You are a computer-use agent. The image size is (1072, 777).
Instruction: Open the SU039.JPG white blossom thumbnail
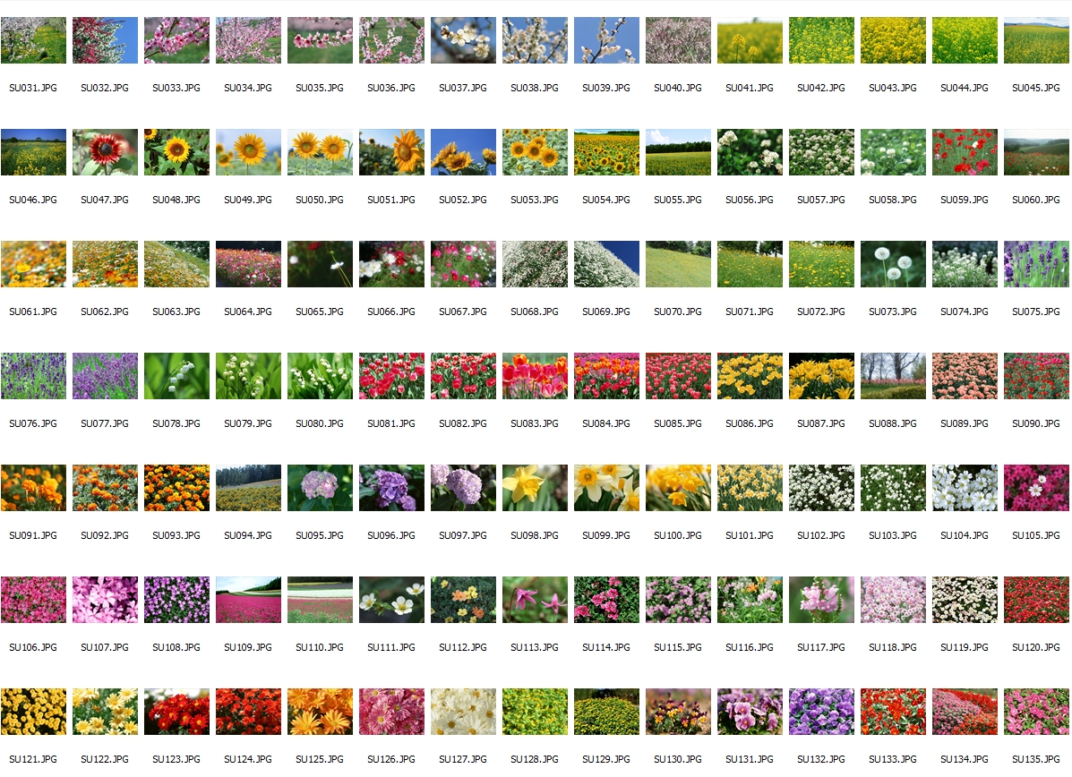pos(606,40)
